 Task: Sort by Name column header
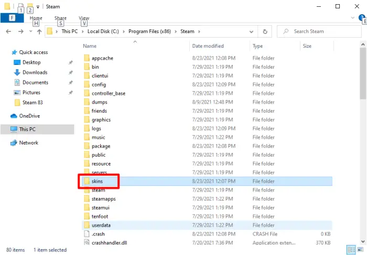(90, 46)
